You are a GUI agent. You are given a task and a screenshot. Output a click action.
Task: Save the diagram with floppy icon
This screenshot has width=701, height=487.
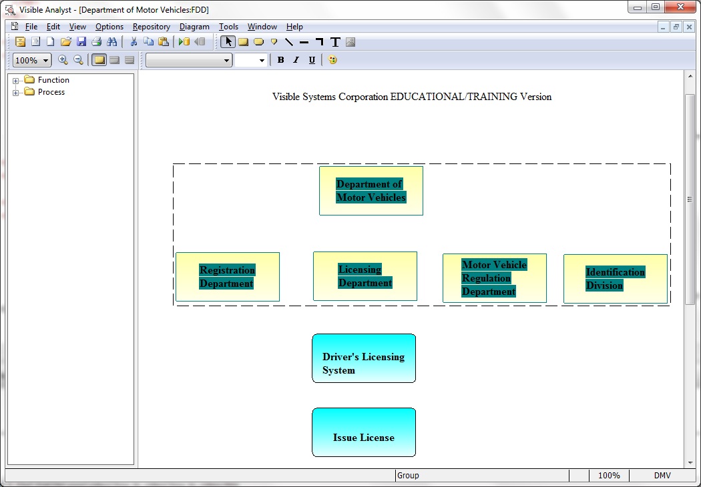click(81, 42)
